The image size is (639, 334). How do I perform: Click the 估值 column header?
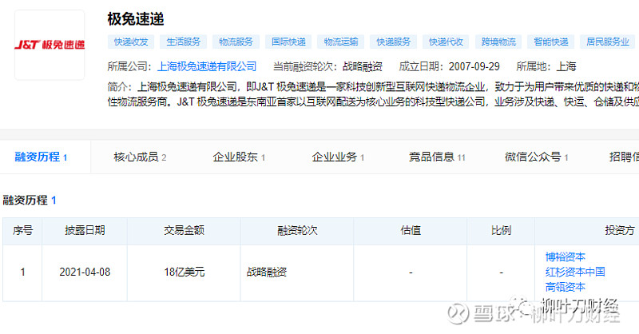[411, 230]
